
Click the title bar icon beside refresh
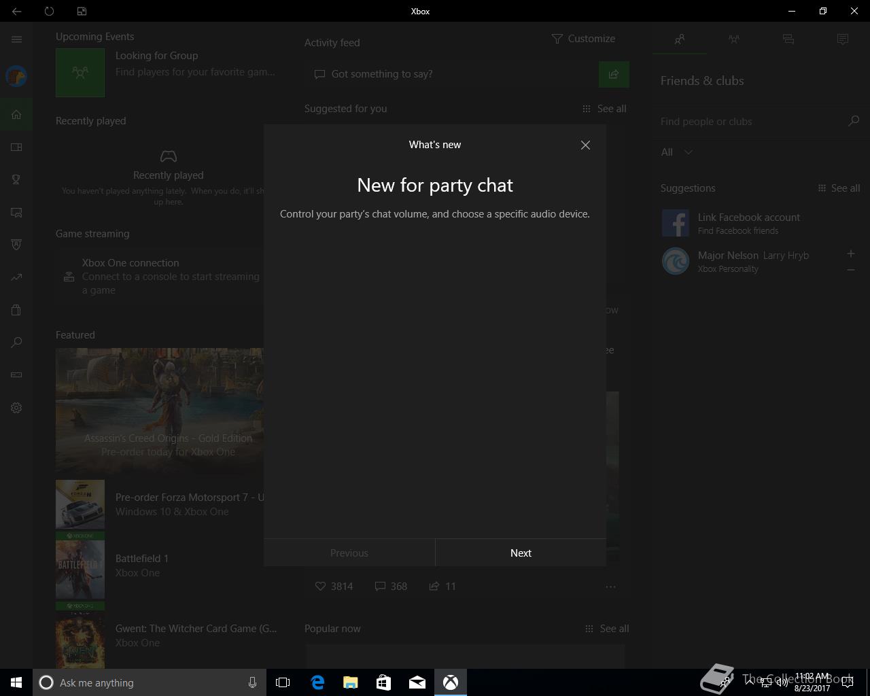click(82, 11)
